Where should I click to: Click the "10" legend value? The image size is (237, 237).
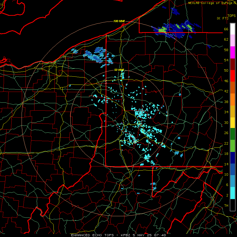click(x=226, y=174)
